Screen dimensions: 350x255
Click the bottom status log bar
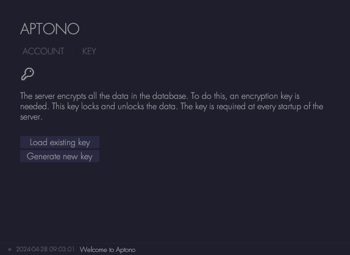pyautogui.click(x=175, y=249)
